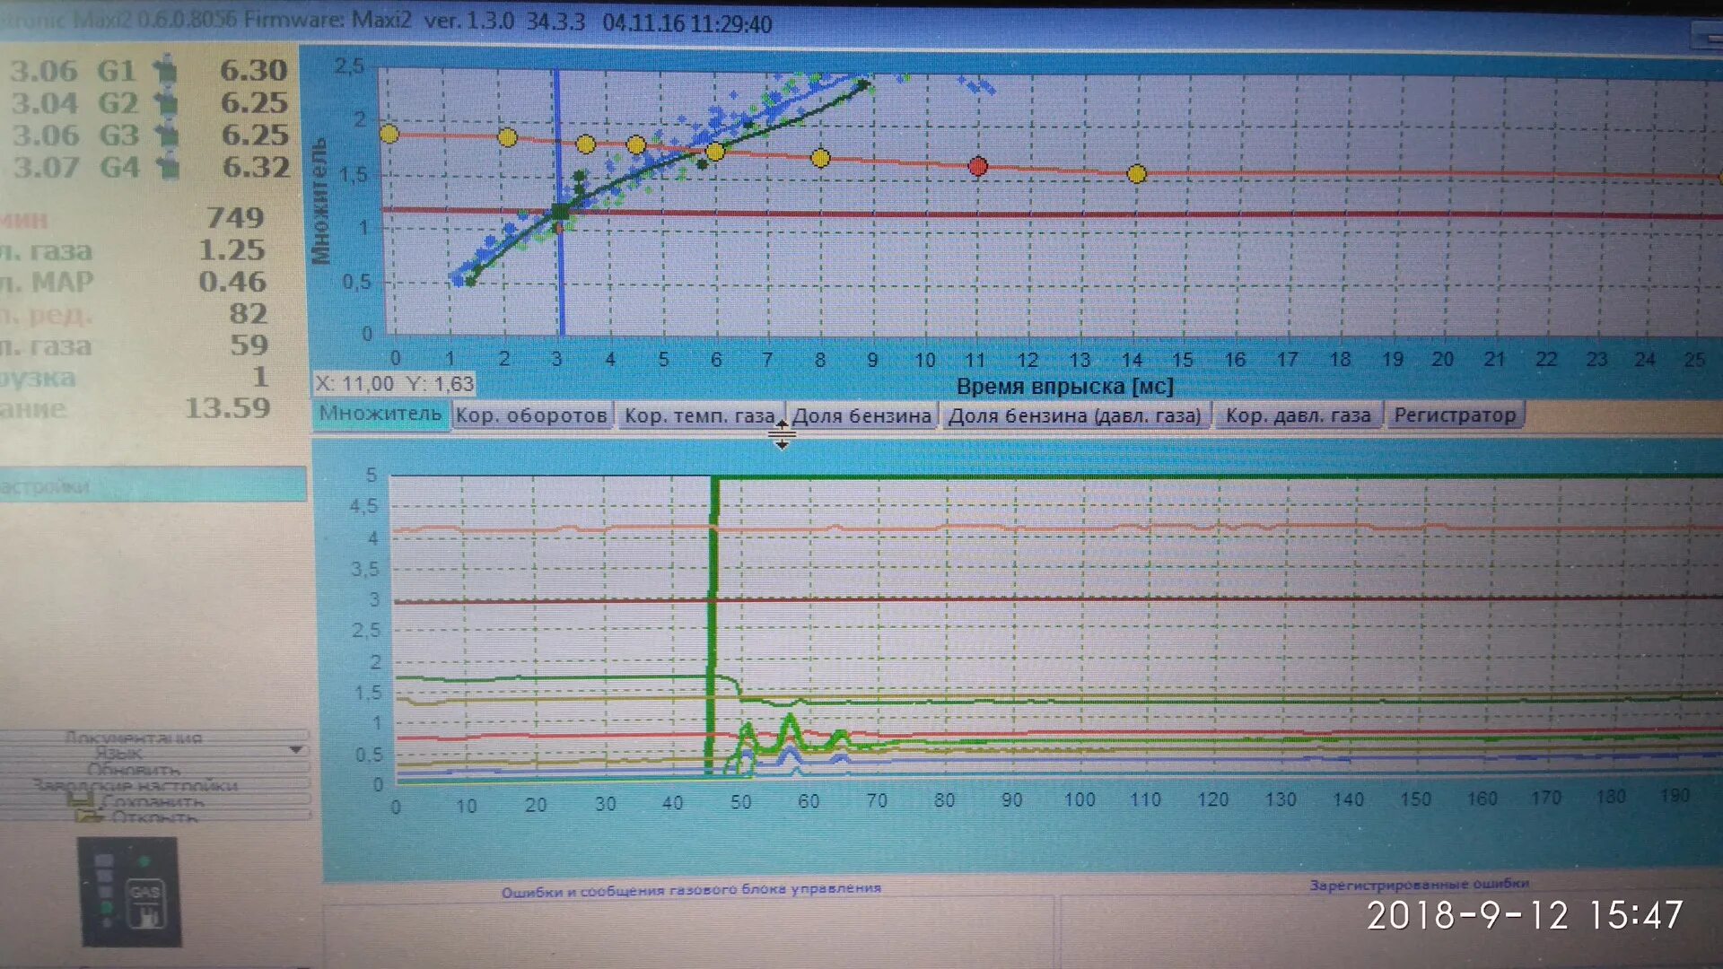
Task: Select the red multiplier point at 11 ms
Action: pyautogui.click(x=978, y=166)
